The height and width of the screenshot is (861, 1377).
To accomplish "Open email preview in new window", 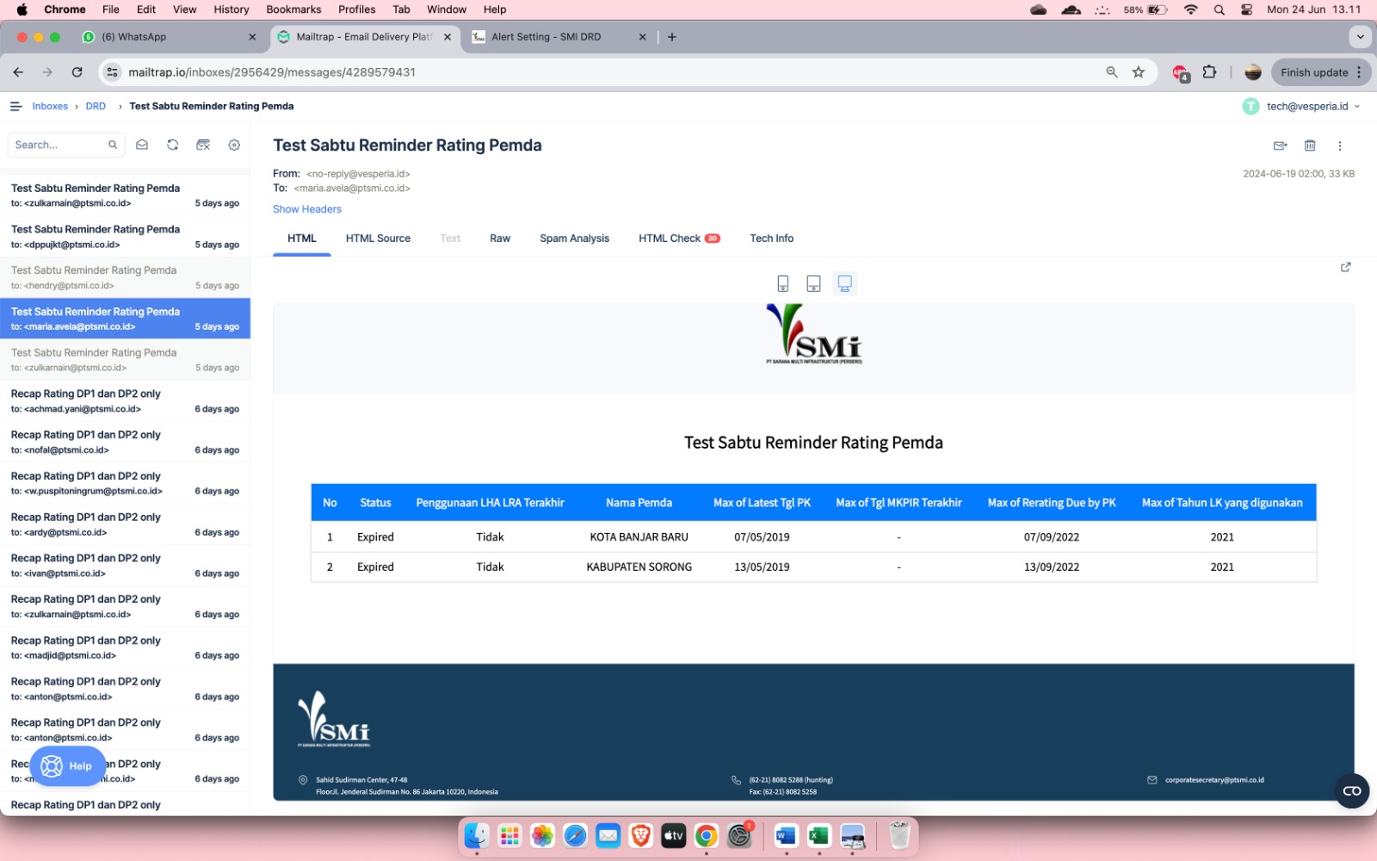I will click(x=1345, y=267).
